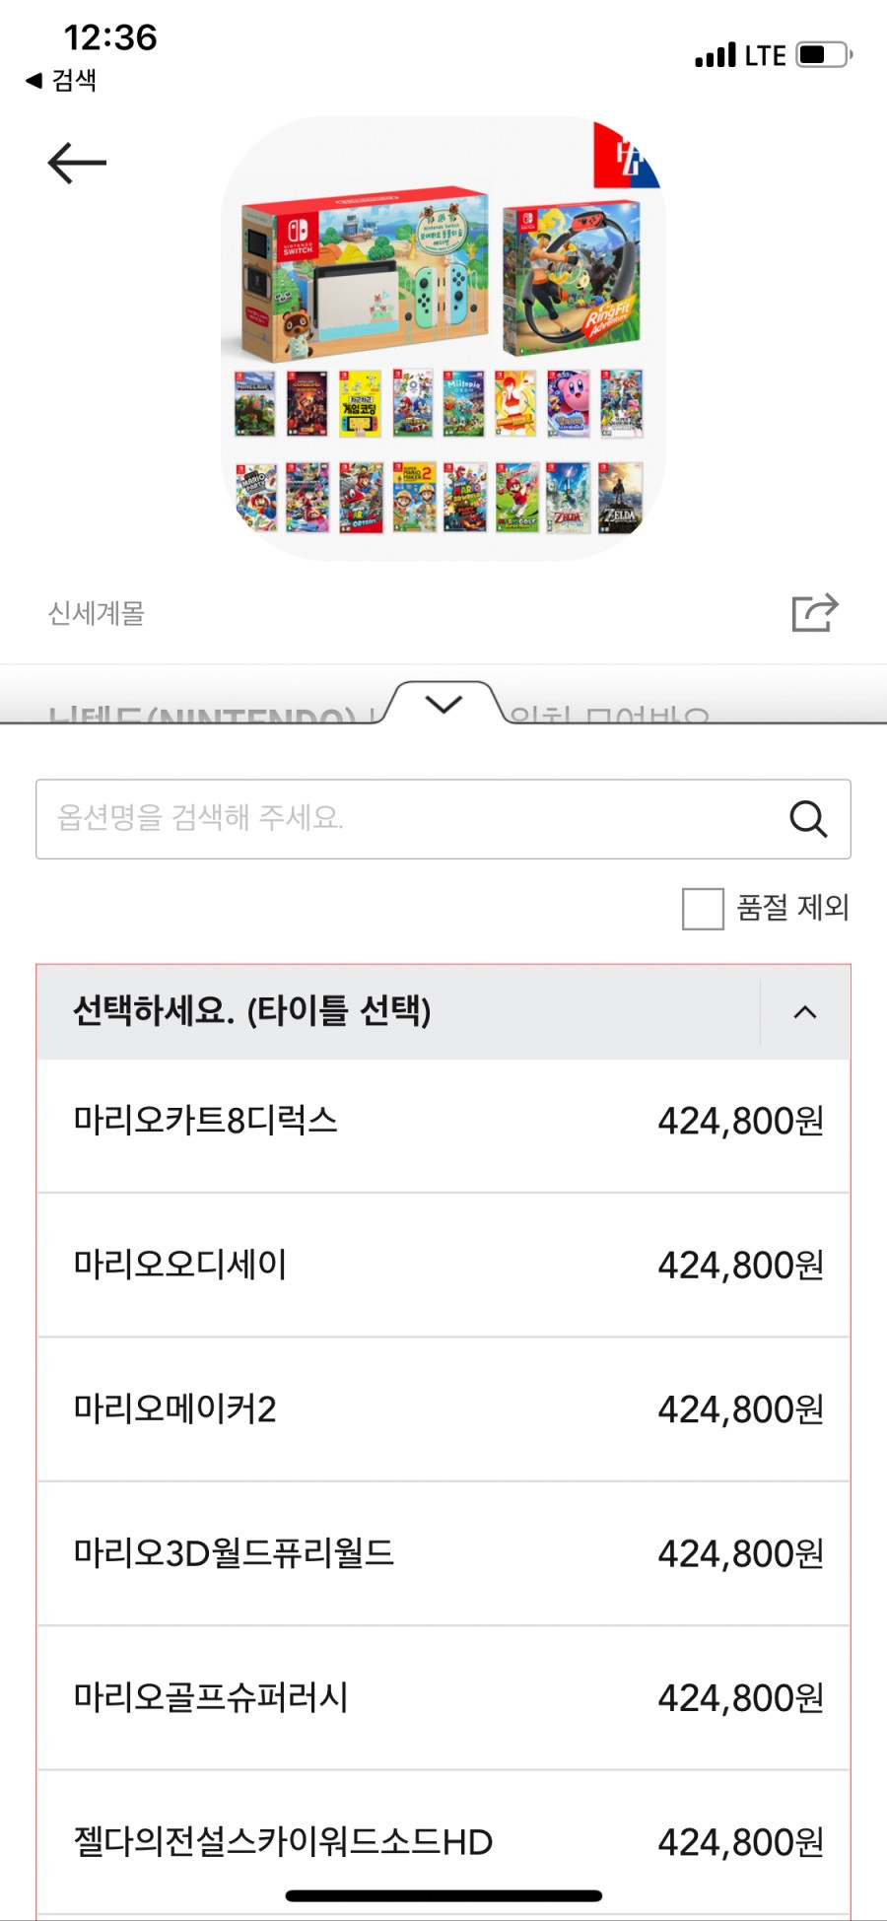887x1921 pixels.
Task: Select the 마리오카트8디럭스 option
Action: pos(443,1121)
